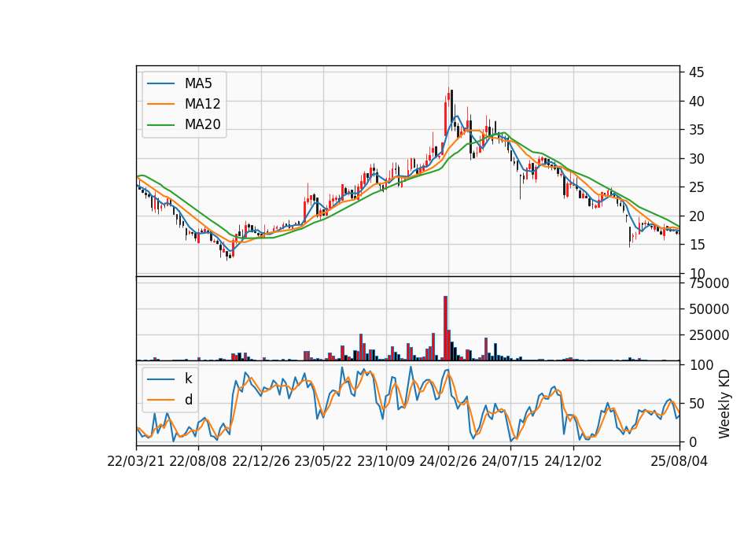Click the price axis value 40
755x543 pixels.
pyautogui.click(x=696, y=102)
